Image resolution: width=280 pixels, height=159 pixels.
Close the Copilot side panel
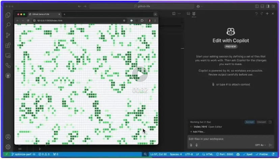coord(273,14)
